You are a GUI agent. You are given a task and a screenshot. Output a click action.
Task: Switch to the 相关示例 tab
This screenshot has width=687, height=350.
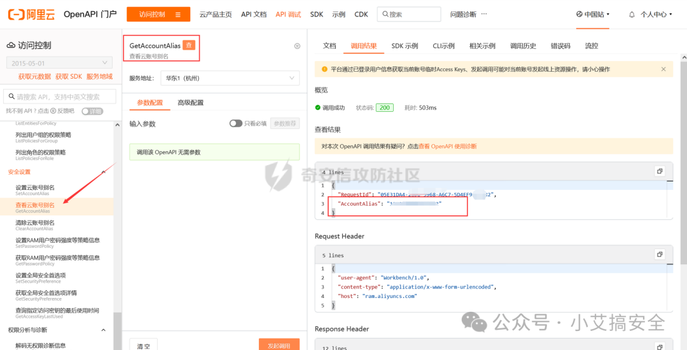[482, 46]
